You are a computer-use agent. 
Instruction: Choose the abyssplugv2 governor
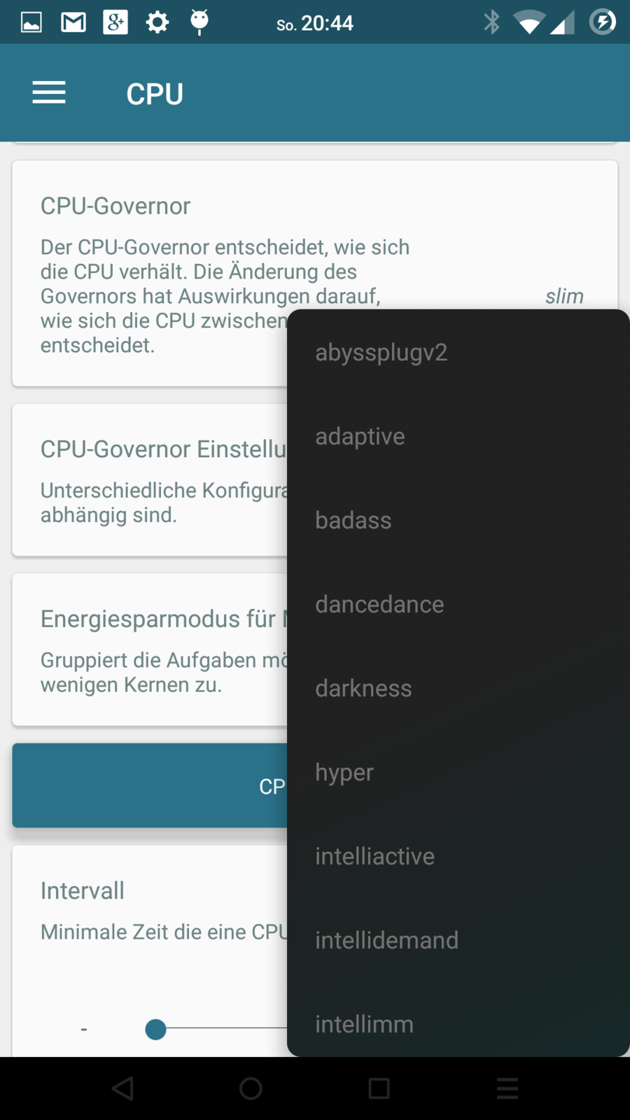tap(381, 352)
